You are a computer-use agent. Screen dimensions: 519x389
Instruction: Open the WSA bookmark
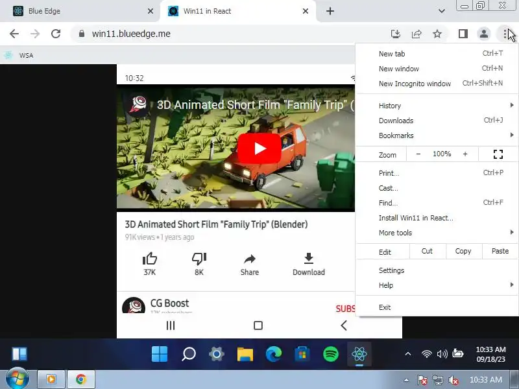click(19, 55)
